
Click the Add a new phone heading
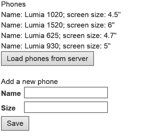(x=30, y=82)
